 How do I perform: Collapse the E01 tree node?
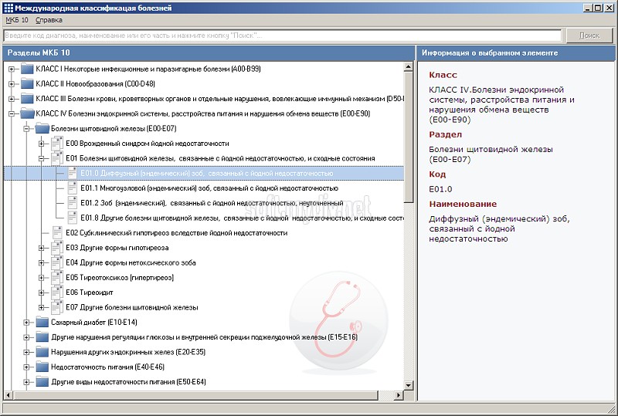pos(42,159)
